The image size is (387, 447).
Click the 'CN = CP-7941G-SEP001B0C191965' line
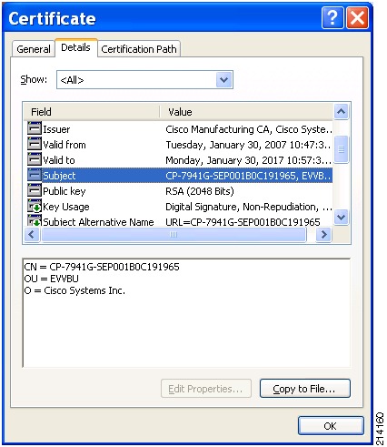click(102, 267)
